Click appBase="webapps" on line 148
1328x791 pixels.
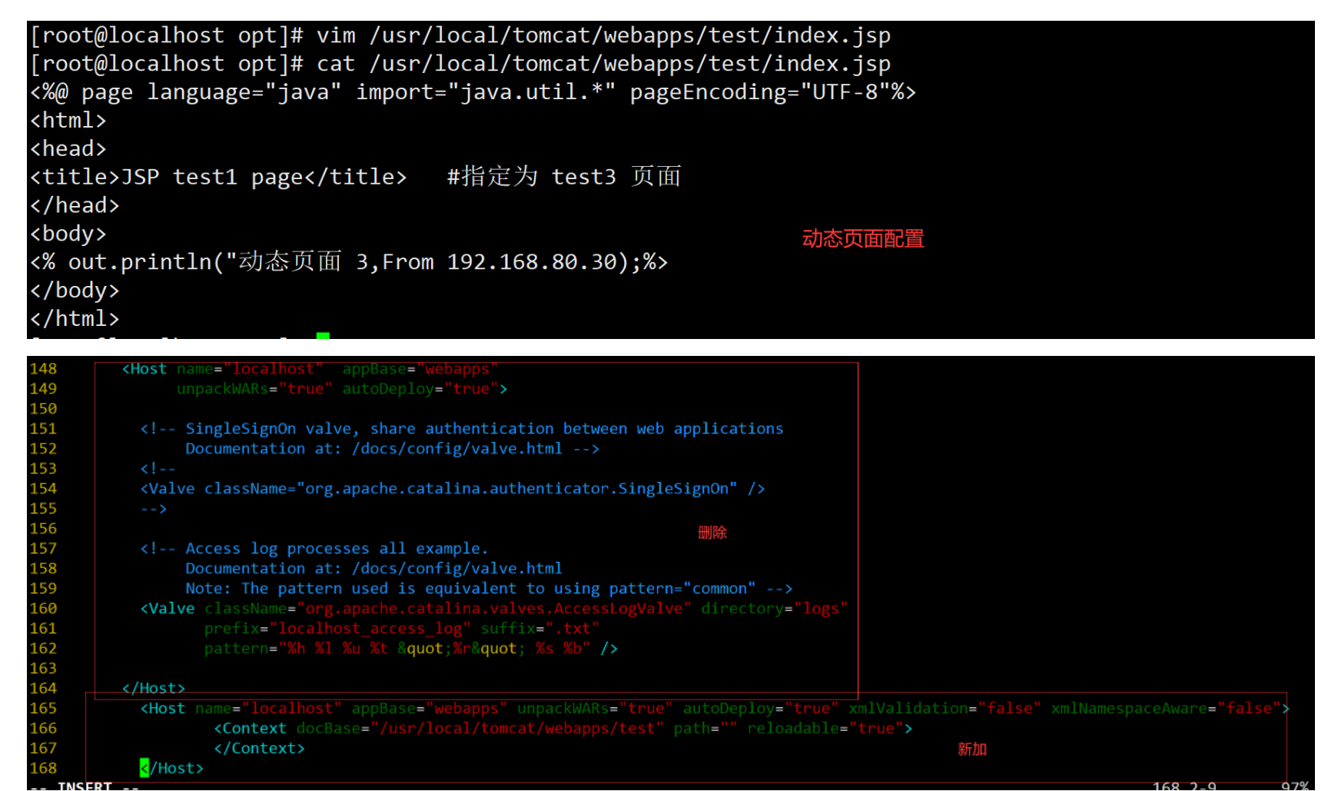pos(420,369)
